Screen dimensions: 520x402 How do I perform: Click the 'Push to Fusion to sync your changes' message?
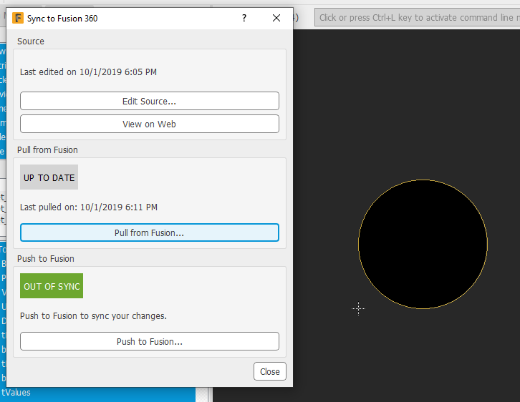tap(93, 315)
